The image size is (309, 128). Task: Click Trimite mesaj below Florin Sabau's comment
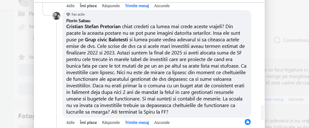pyautogui.click(x=137, y=122)
